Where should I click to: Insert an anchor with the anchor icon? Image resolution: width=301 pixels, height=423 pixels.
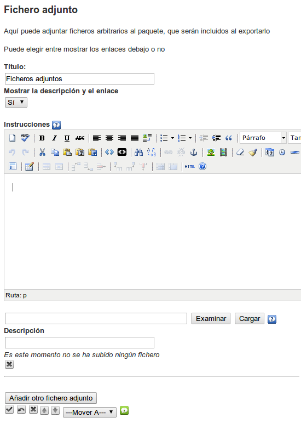(194, 153)
